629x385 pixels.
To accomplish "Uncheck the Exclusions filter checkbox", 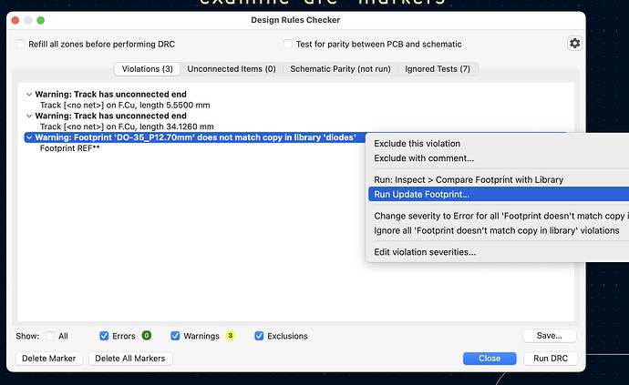I will 260,336.
